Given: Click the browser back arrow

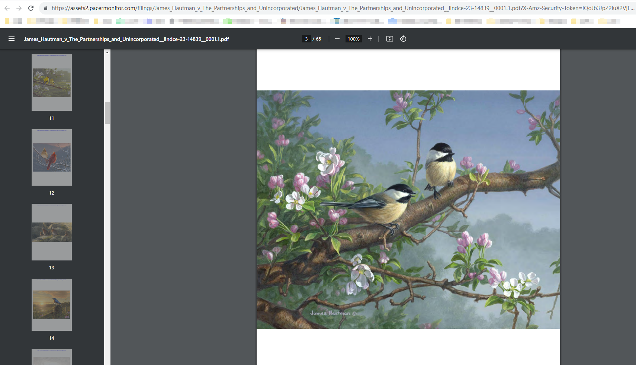Looking at the screenshot, I should [7, 8].
